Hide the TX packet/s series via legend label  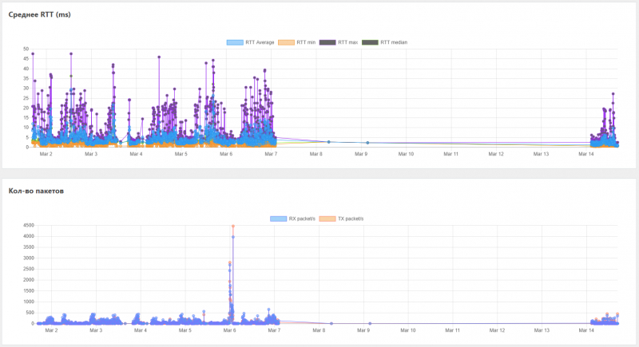tap(351, 219)
